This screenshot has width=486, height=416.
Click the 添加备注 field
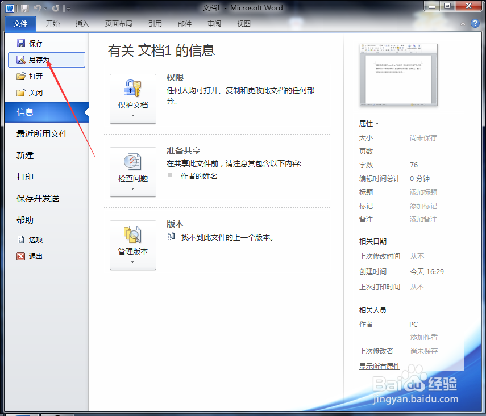tap(423, 220)
